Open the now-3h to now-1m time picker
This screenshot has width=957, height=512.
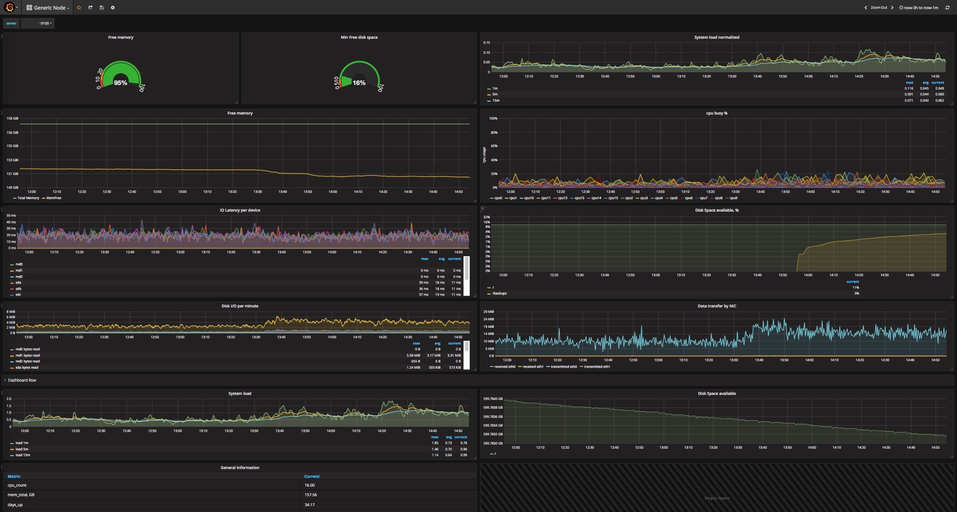[x=918, y=7]
